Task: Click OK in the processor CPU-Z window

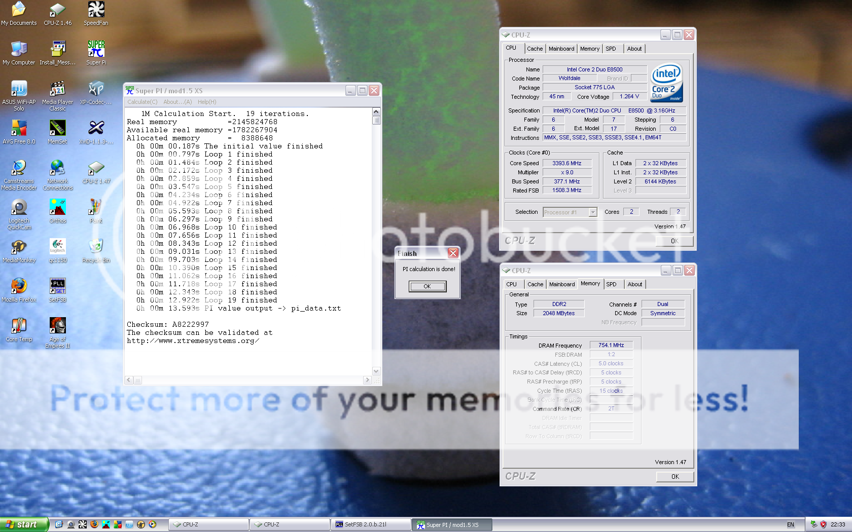Action: [674, 241]
